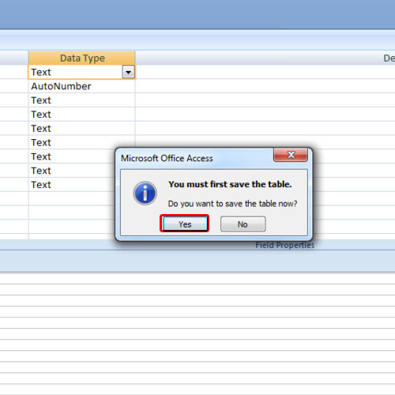Click the Description cell beside AutoNumber
Viewport: 395px width, 395px height.
pos(265,86)
